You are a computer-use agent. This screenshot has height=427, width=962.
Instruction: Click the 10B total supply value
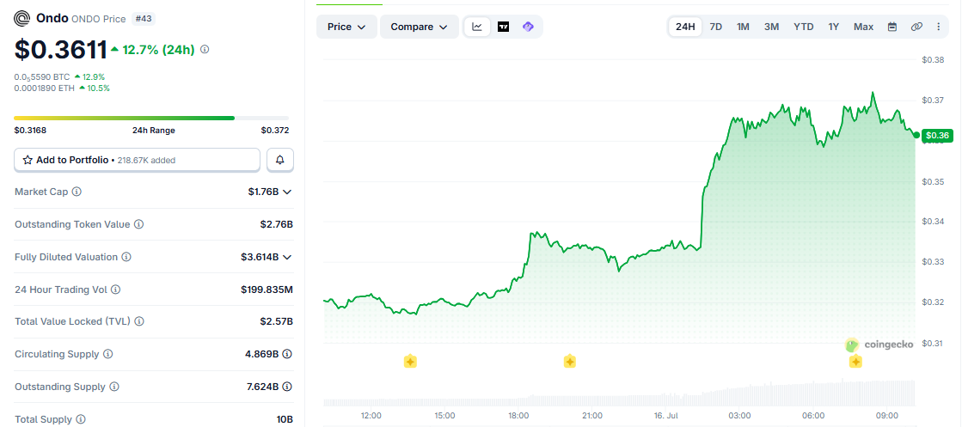click(285, 419)
